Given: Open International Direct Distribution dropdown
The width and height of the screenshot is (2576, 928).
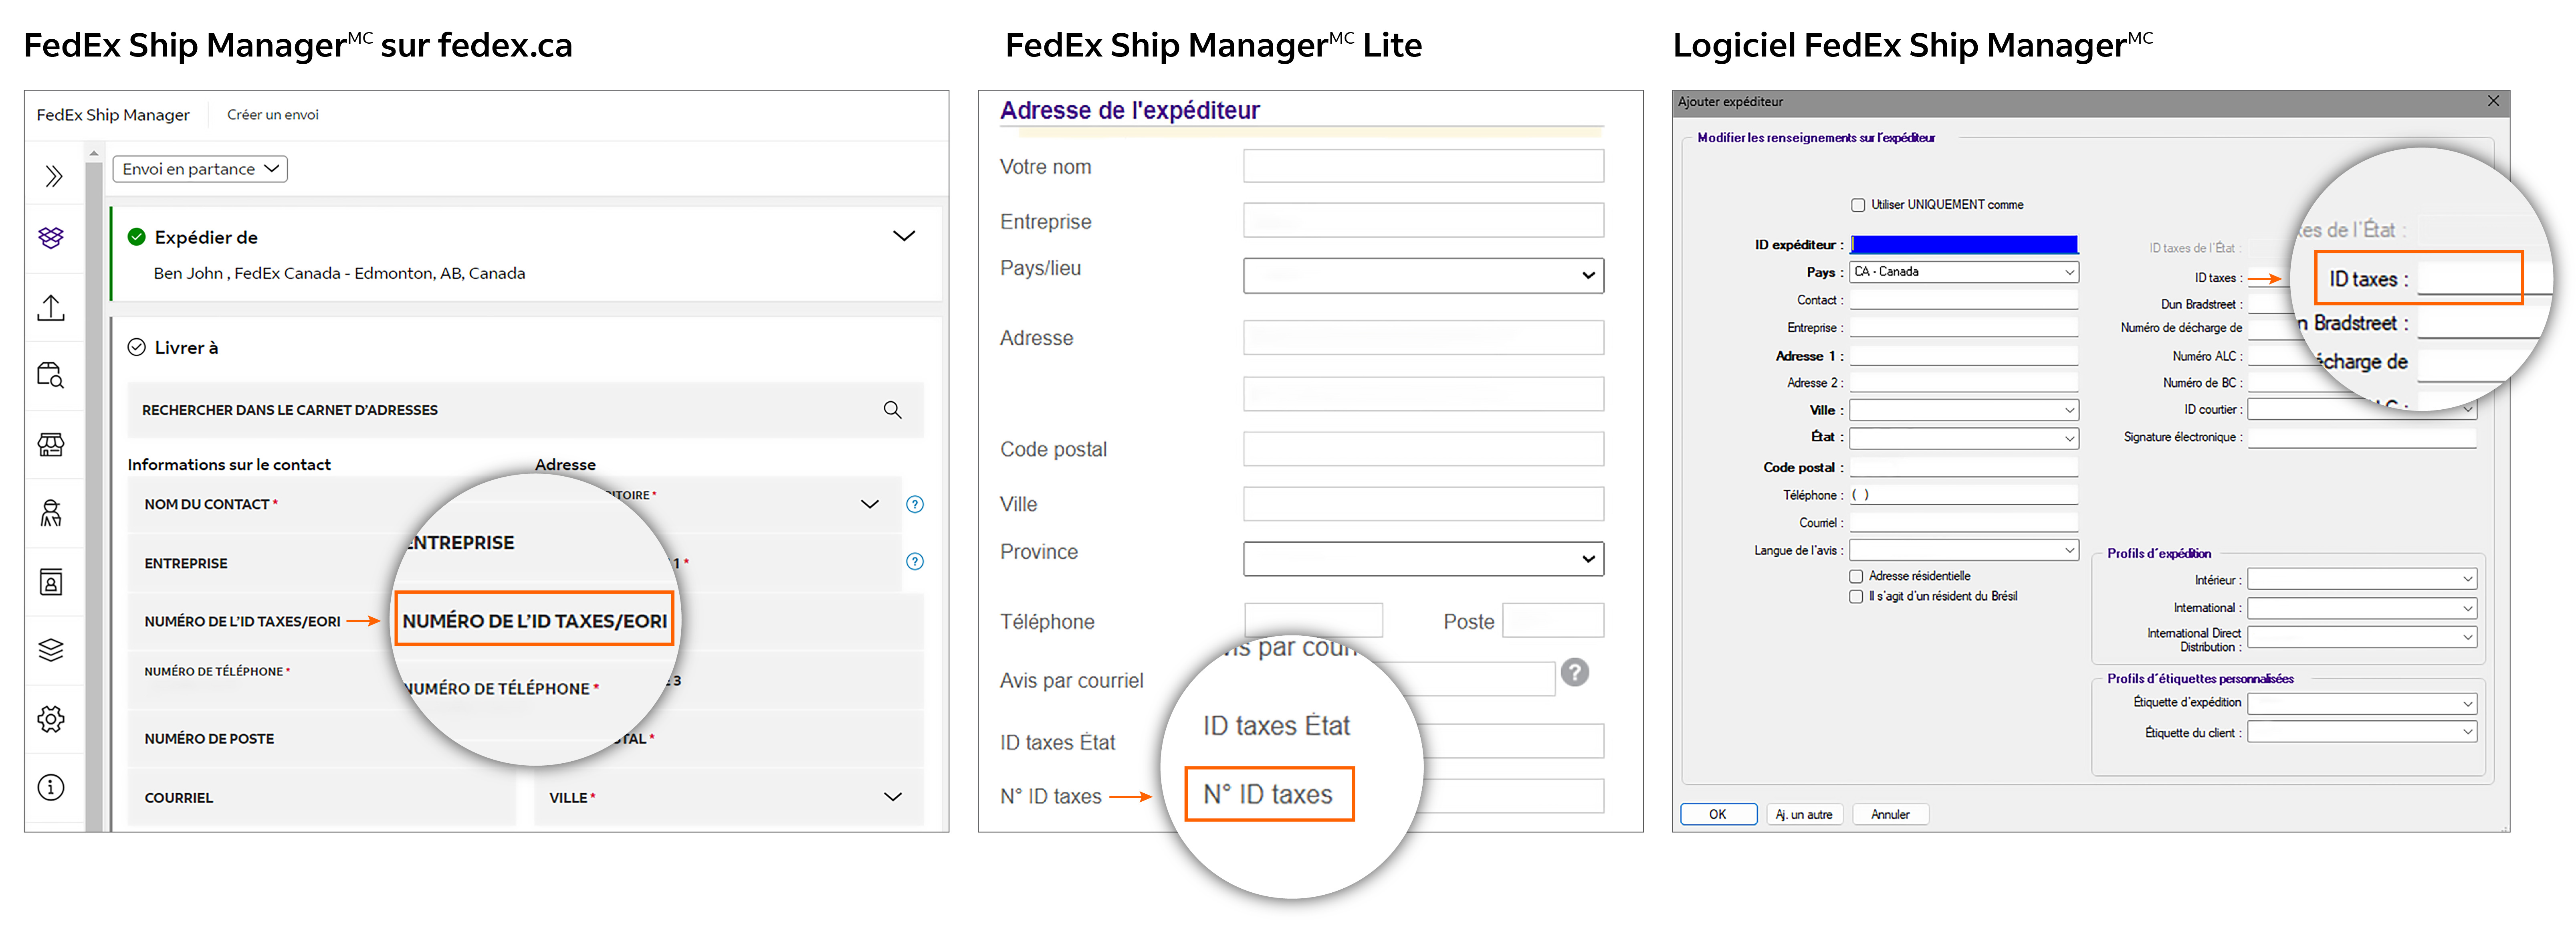Looking at the screenshot, I should click(x=2362, y=637).
